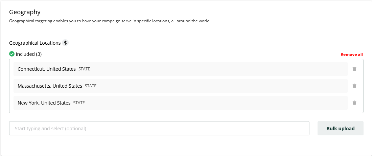372x156 pixels.
Task: Click the green checkmark icon next to Included
Action: click(x=12, y=54)
